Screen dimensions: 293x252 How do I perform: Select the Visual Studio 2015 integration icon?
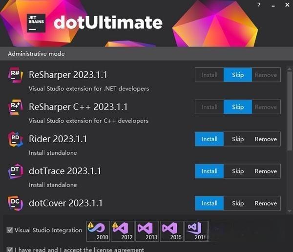[x=171, y=231]
